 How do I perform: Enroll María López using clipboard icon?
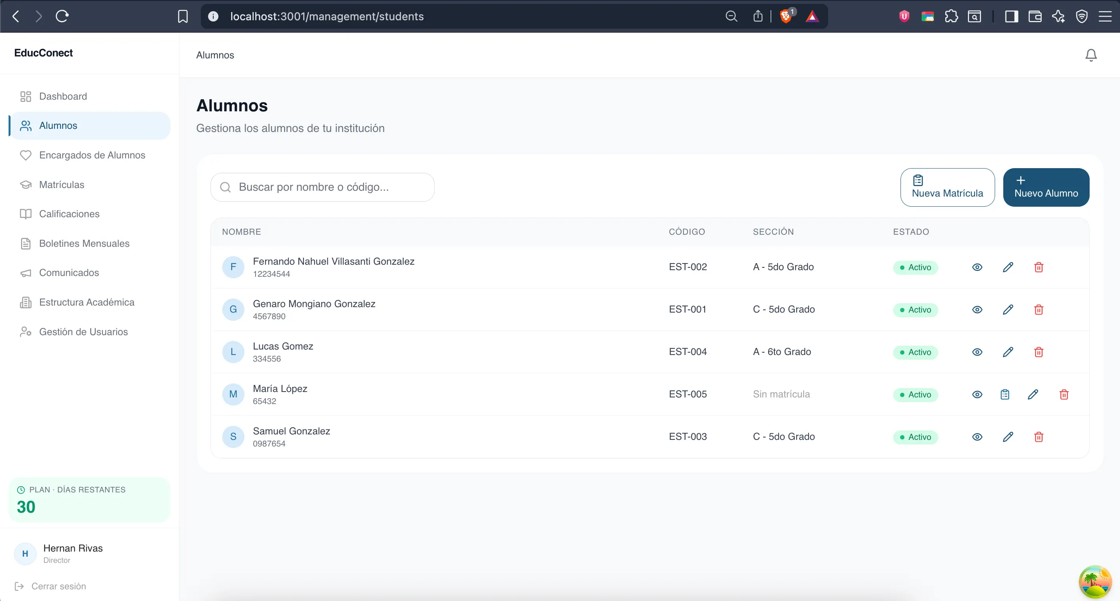1004,394
